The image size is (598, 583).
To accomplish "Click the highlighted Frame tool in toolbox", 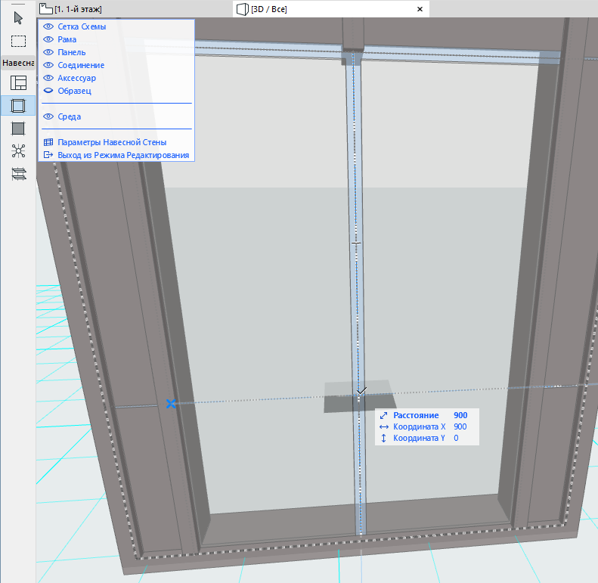I will (x=18, y=106).
